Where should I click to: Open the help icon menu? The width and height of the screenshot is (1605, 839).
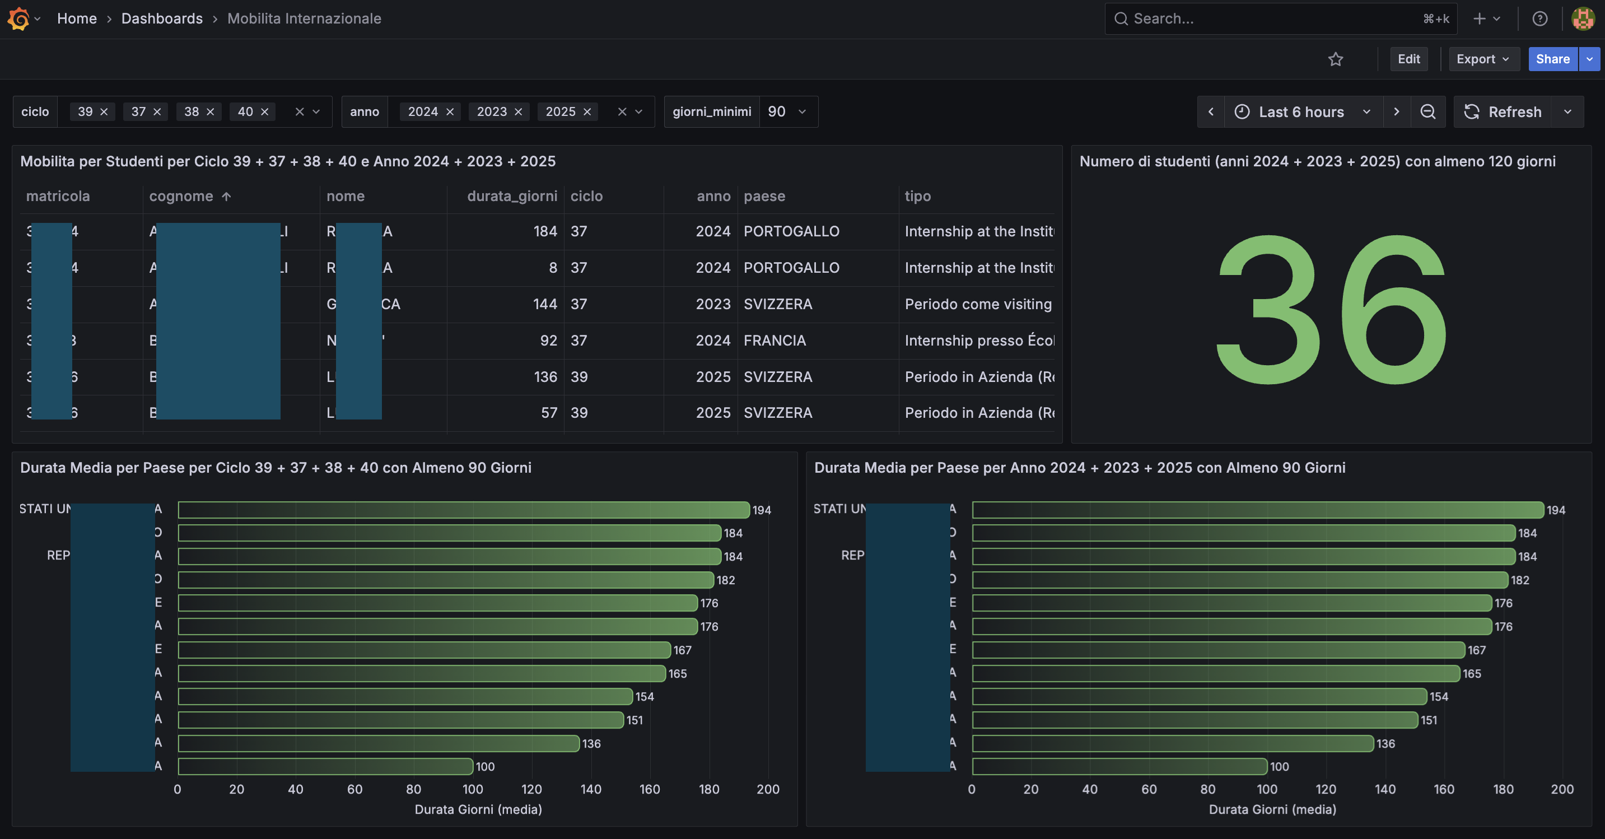click(1539, 18)
